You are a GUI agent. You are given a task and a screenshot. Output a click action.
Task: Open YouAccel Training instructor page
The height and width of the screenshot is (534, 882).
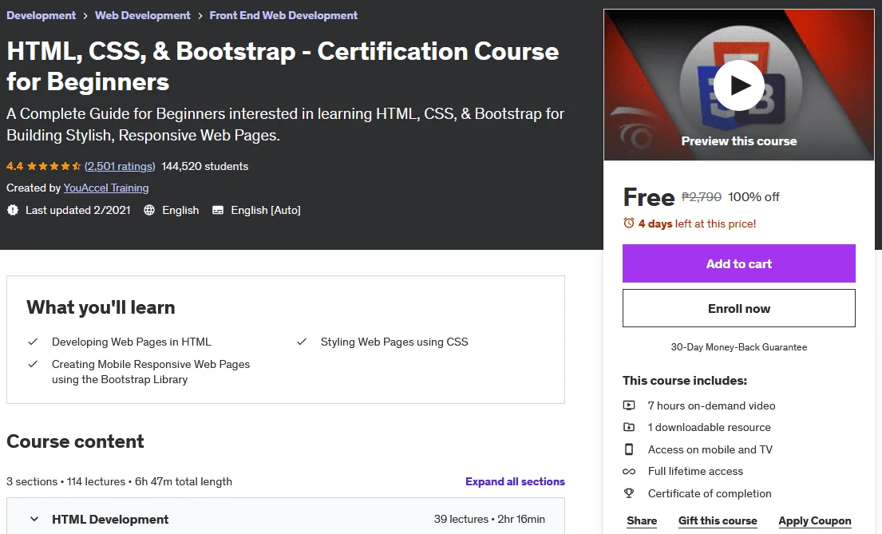pyautogui.click(x=106, y=188)
